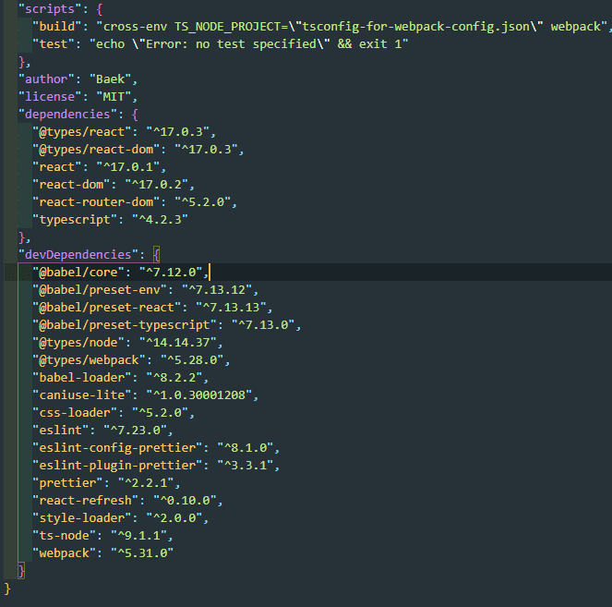Click the typescript version "^4.2.3"
The width and height of the screenshot is (612, 607).
point(150,219)
